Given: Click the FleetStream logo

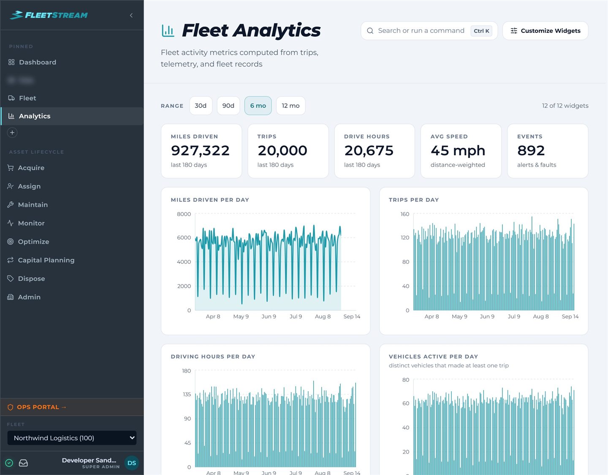Looking at the screenshot, I should [49, 15].
